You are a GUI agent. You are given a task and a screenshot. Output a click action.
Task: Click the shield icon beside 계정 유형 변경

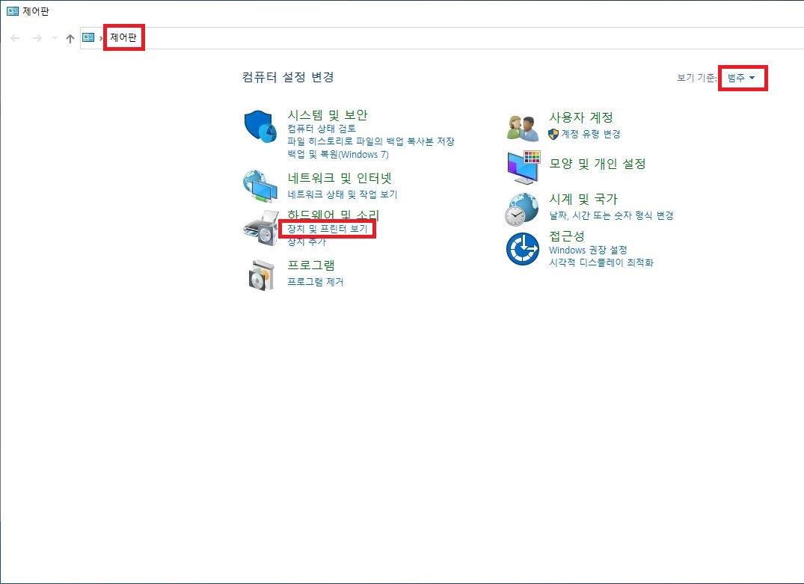point(553,134)
